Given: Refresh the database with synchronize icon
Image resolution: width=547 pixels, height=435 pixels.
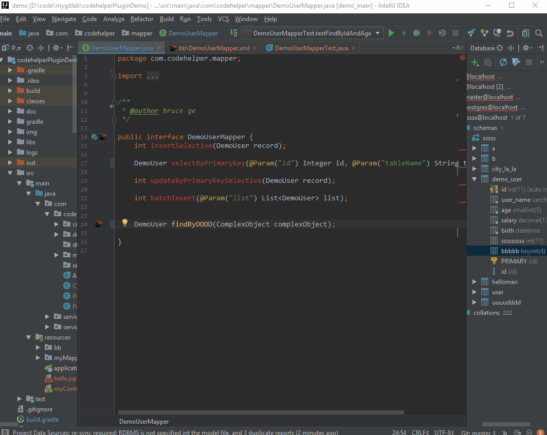Looking at the screenshot, I should click(x=503, y=62).
